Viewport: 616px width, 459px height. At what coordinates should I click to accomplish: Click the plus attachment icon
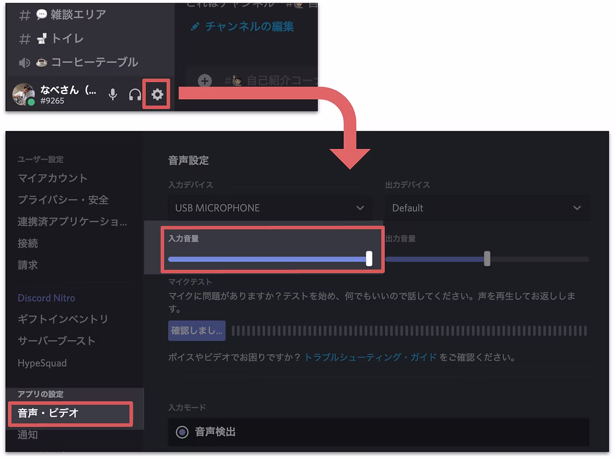205,81
